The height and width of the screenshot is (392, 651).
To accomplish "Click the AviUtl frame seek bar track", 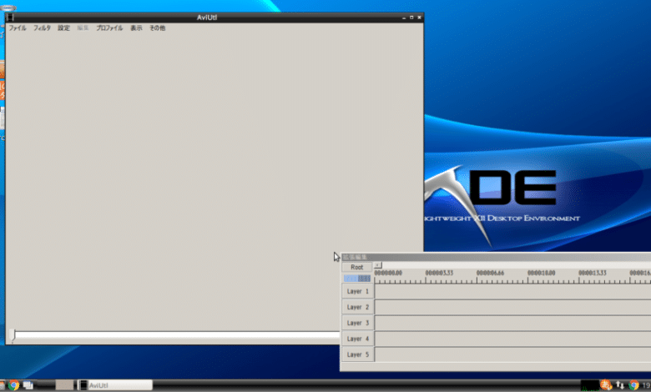I will pos(176,334).
